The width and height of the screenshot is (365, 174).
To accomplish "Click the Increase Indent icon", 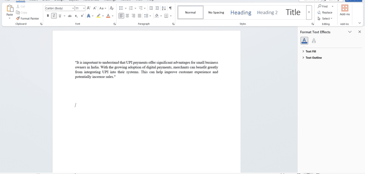I will click(x=157, y=8).
